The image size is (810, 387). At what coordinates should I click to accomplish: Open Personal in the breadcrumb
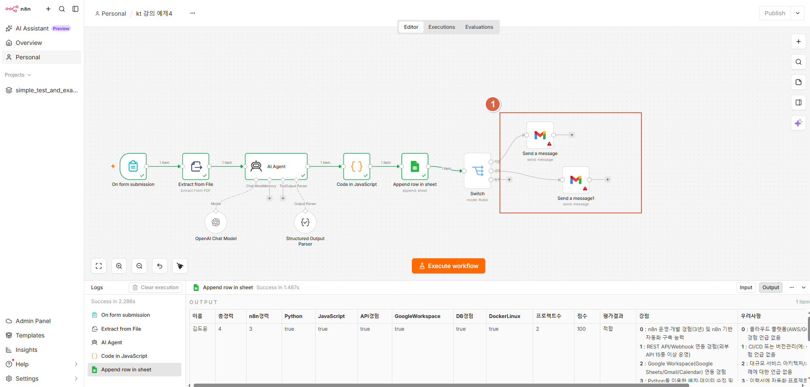click(x=111, y=14)
